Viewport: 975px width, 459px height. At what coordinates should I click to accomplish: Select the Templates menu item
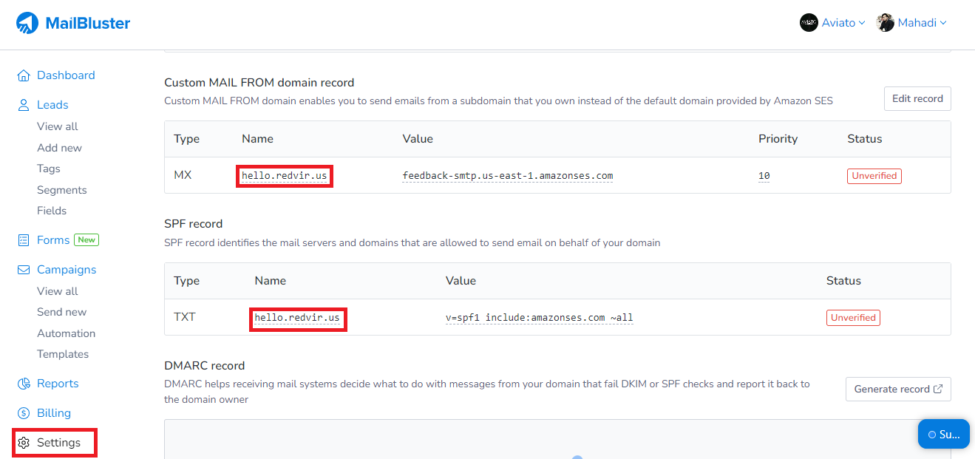63,353
